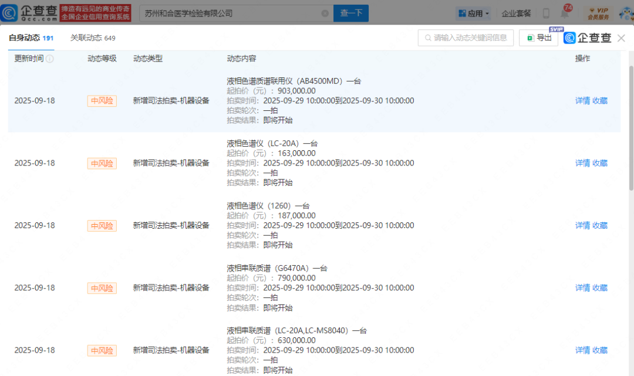This screenshot has width=634, height=376.
Task: Switch to 自身动态 tab
Action: click(31, 38)
